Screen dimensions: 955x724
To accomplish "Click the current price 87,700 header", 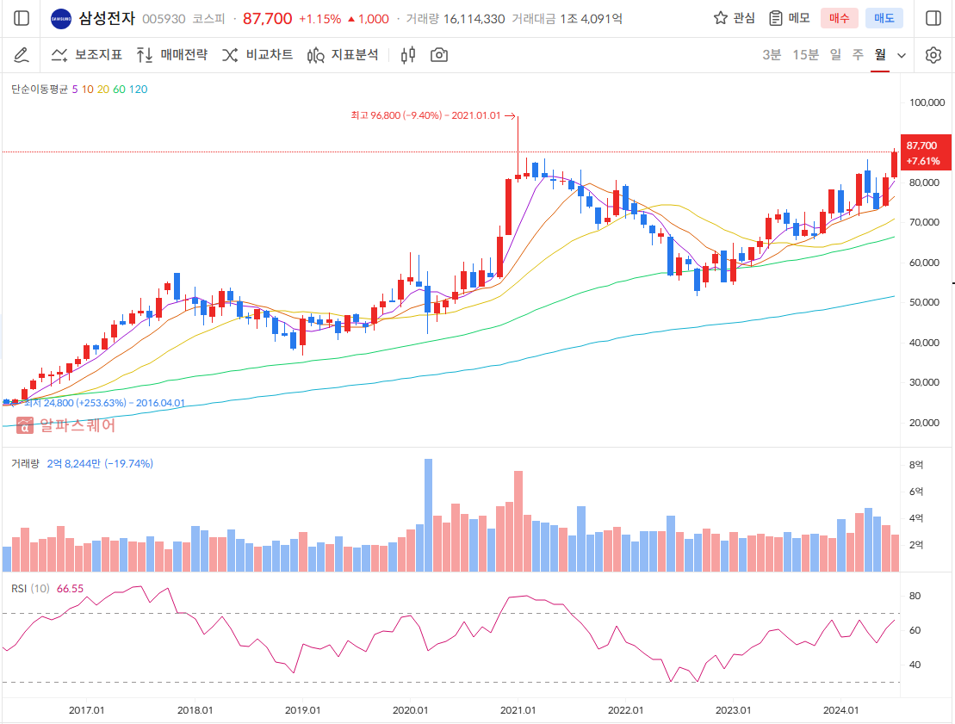I will pyautogui.click(x=267, y=19).
